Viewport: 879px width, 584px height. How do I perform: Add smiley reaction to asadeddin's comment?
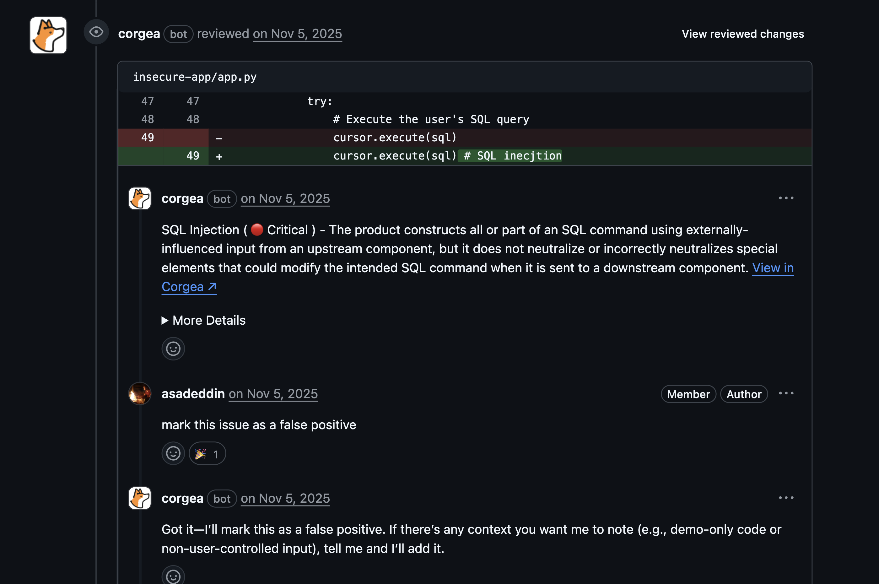click(x=173, y=453)
